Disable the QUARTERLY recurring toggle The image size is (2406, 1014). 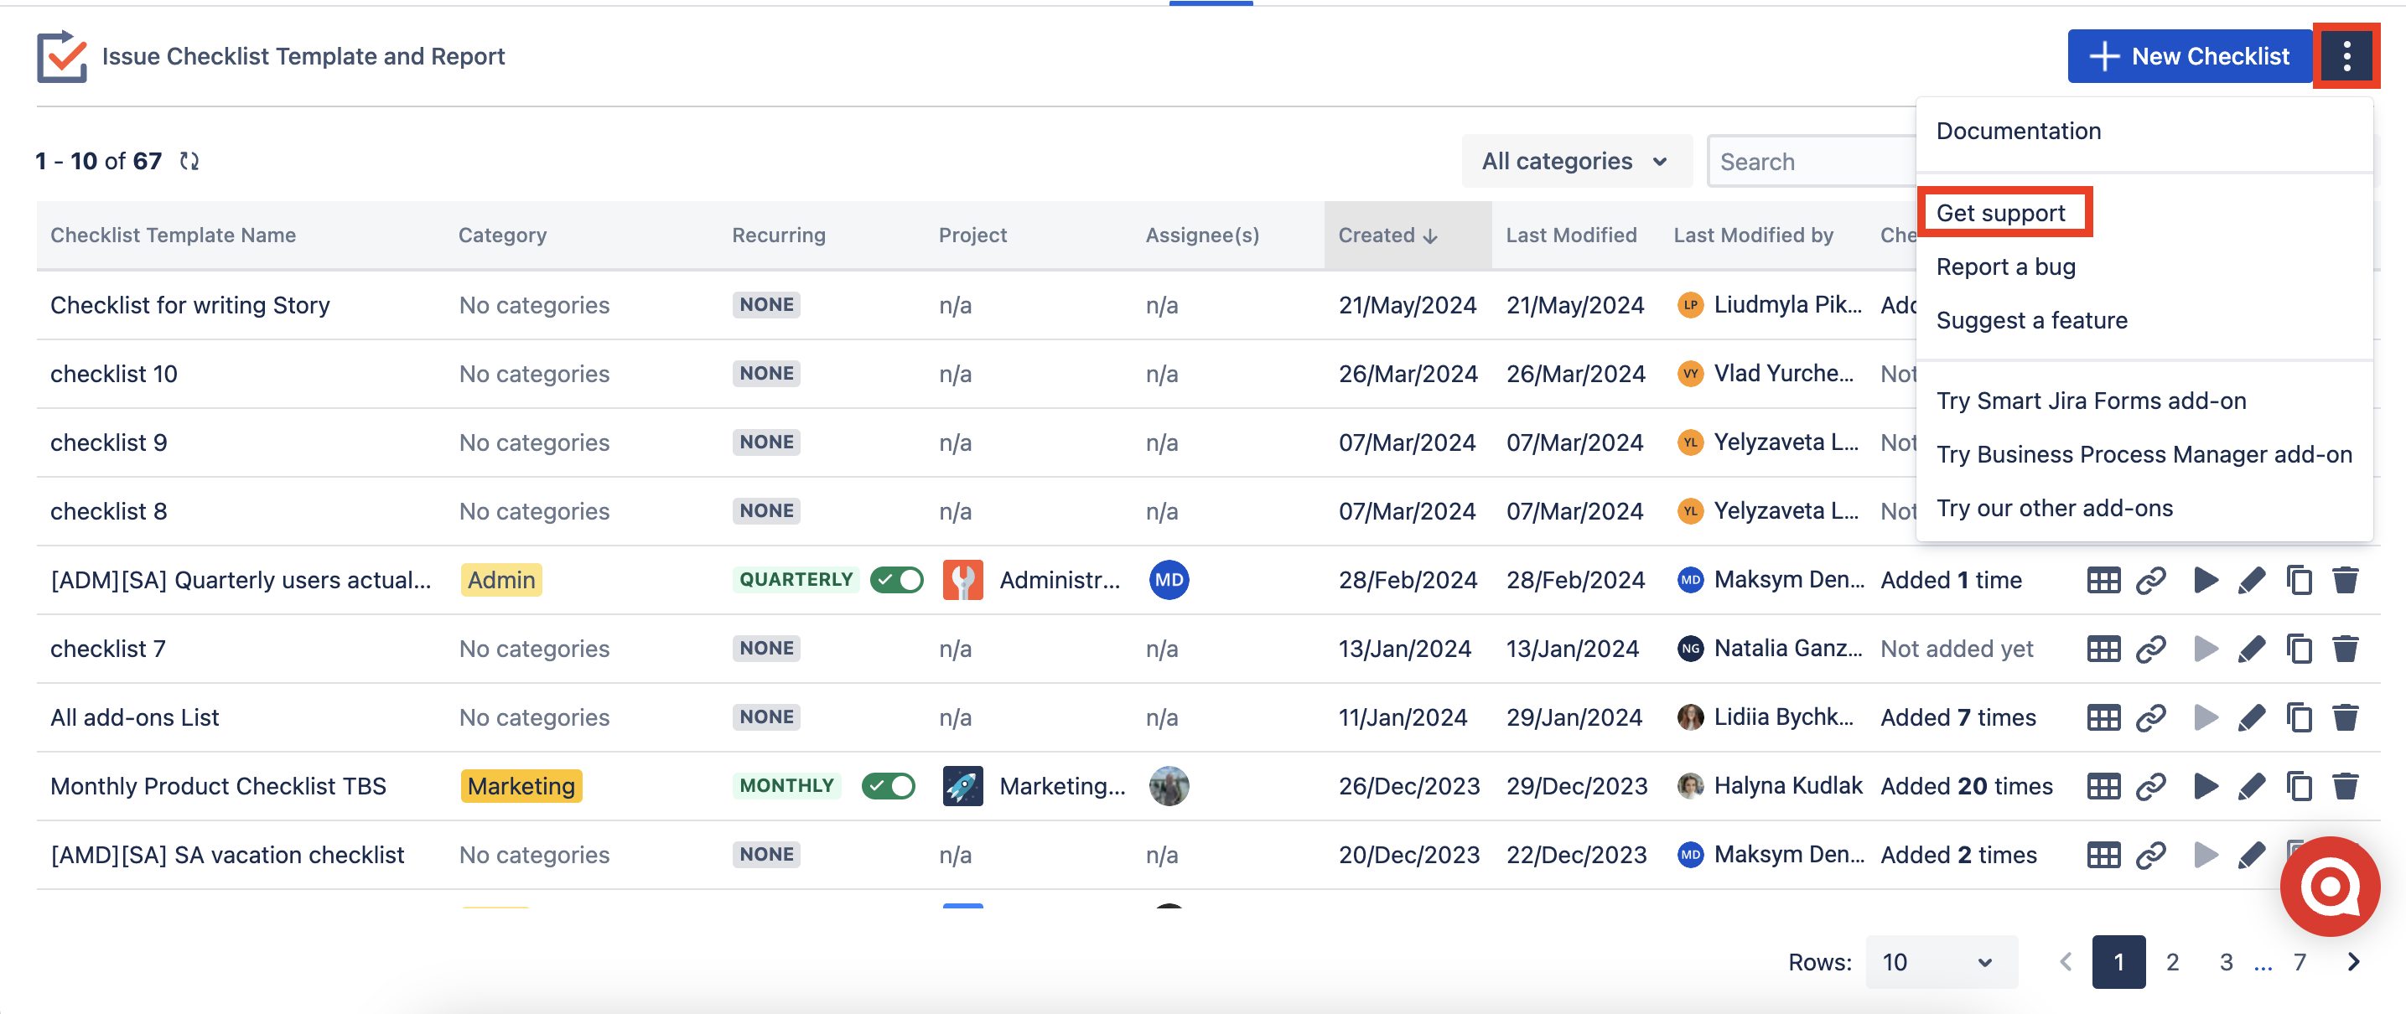(x=895, y=580)
